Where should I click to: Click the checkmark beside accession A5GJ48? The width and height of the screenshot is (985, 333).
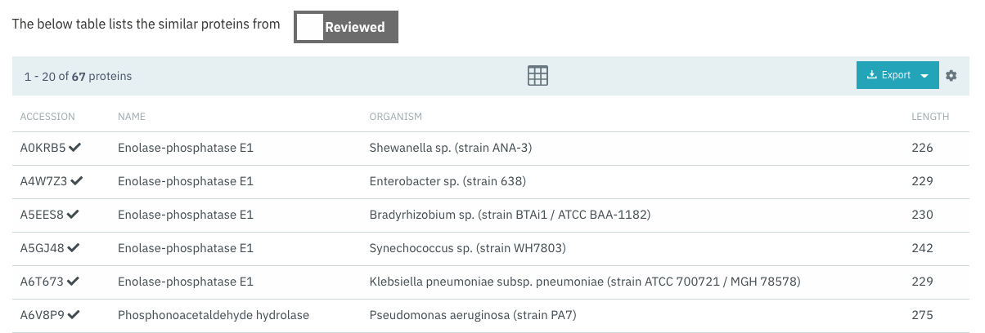(x=74, y=248)
